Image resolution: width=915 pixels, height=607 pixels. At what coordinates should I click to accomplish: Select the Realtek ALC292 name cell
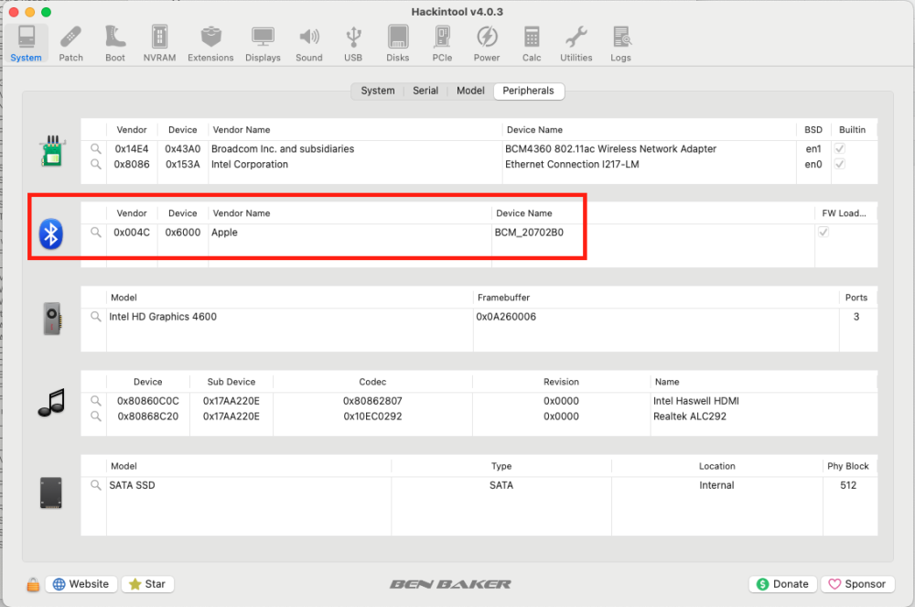[690, 417]
